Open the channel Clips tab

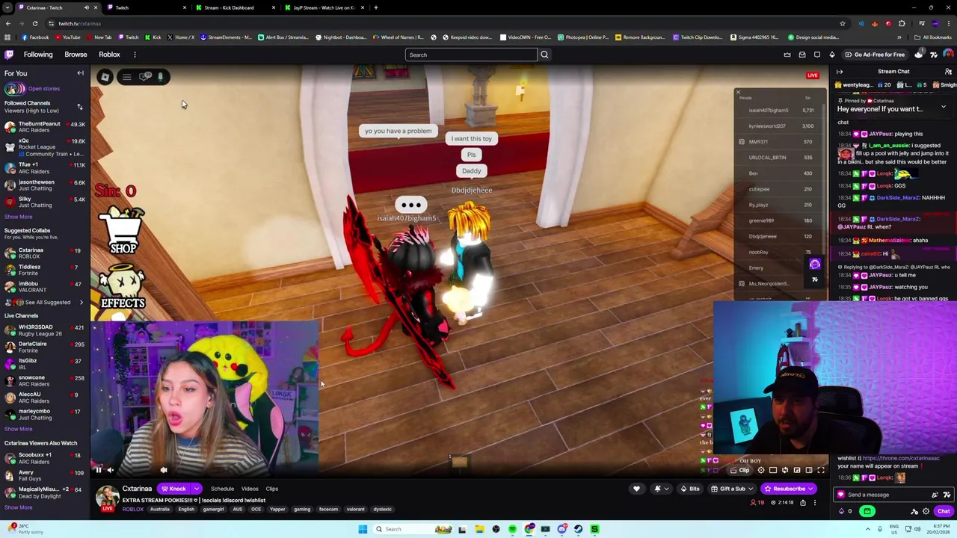click(272, 489)
